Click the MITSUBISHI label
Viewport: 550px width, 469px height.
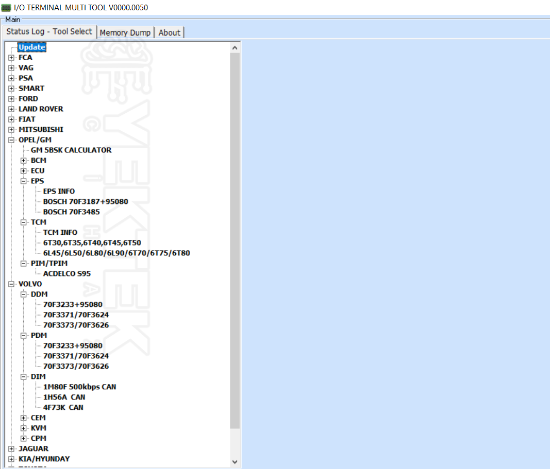click(41, 130)
